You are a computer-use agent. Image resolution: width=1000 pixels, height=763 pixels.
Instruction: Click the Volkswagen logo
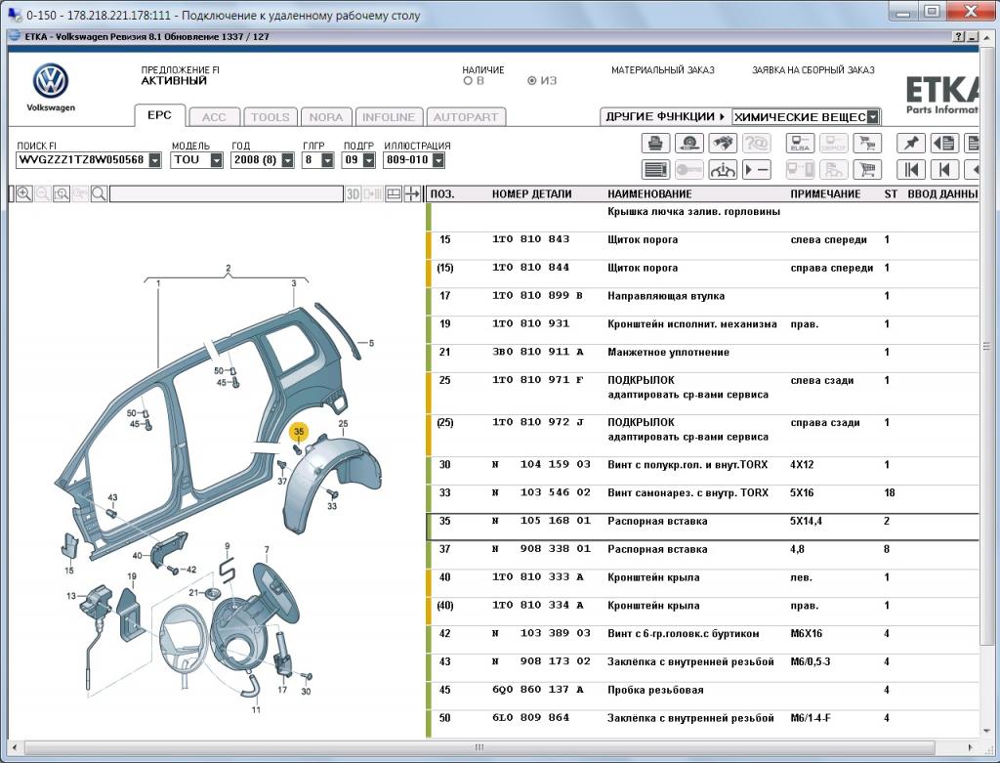51,81
